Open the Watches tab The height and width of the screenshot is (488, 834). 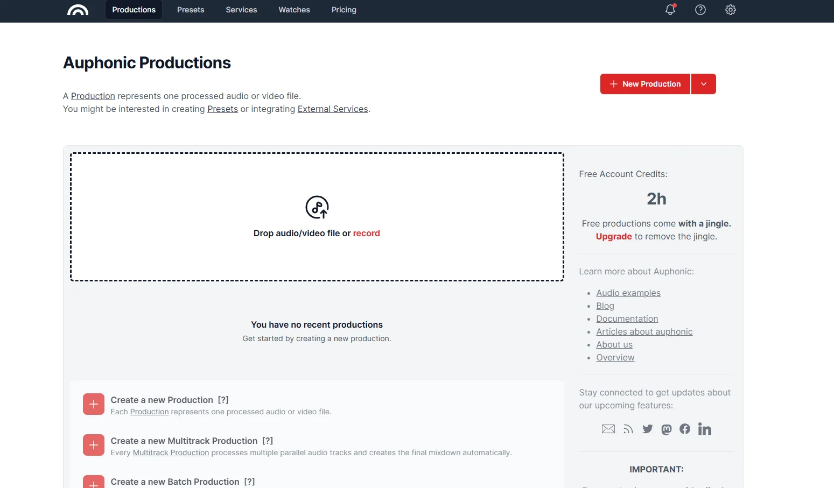295,10
